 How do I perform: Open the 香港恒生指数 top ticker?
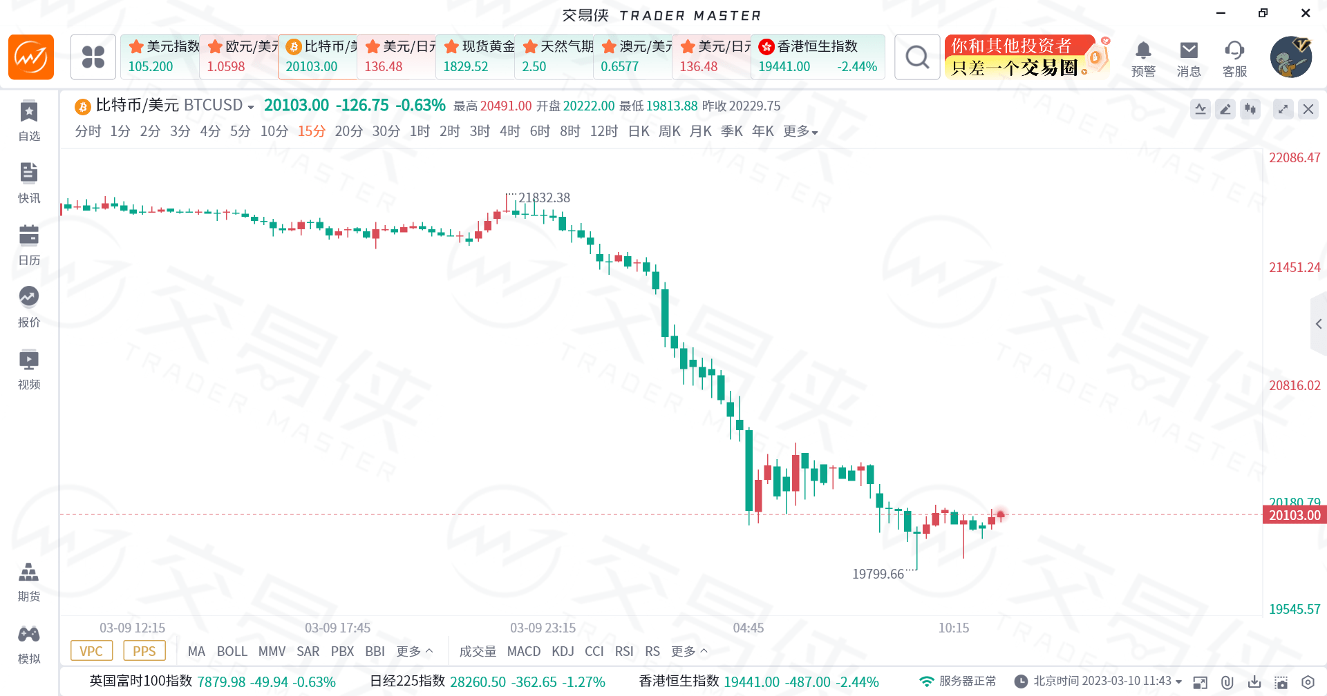coord(818,57)
